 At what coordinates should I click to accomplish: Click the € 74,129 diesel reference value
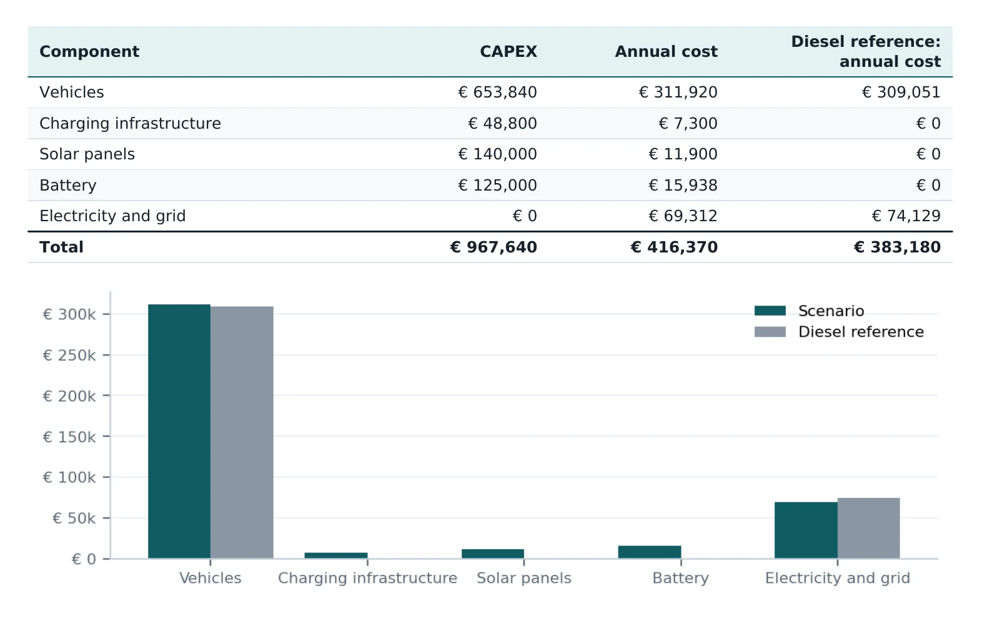[906, 216]
